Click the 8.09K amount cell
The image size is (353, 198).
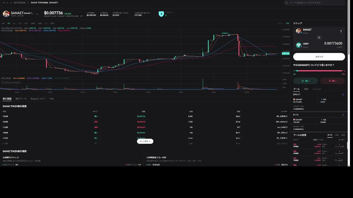(190, 116)
